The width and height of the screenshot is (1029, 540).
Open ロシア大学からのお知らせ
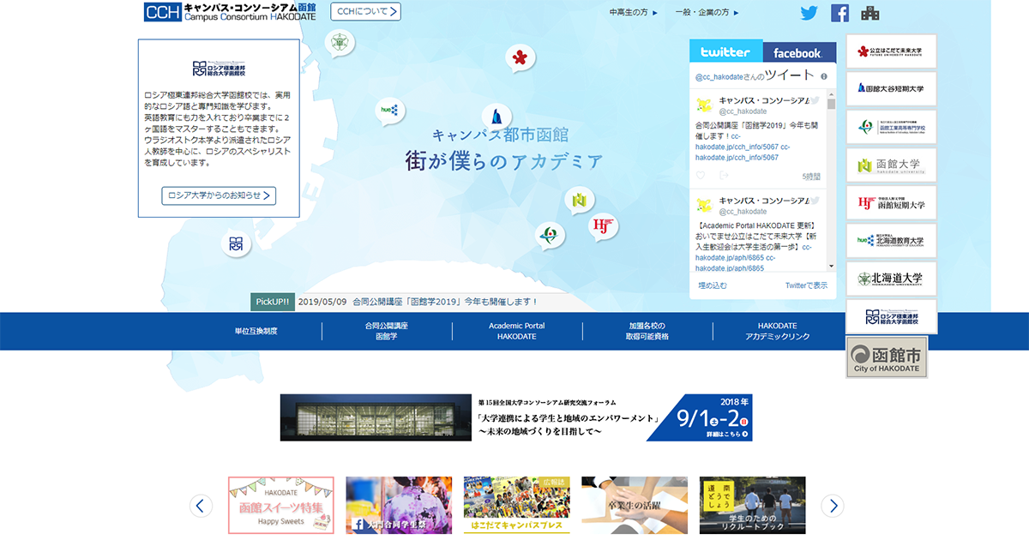(x=220, y=196)
